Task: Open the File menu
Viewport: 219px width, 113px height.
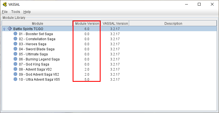Action: [5, 12]
